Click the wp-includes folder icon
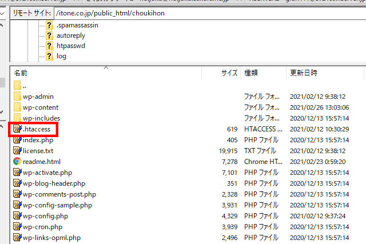The width and height of the screenshot is (366, 244). click(x=17, y=118)
